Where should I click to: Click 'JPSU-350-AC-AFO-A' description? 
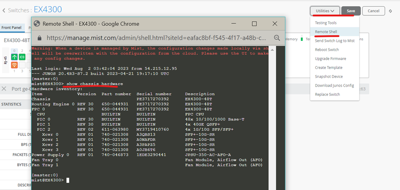[x=208, y=155]
